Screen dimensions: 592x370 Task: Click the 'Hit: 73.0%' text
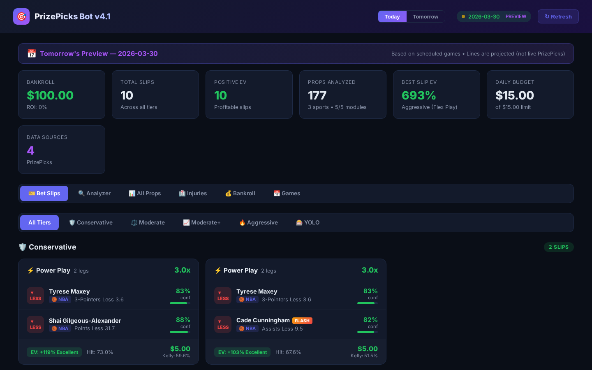click(x=100, y=352)
